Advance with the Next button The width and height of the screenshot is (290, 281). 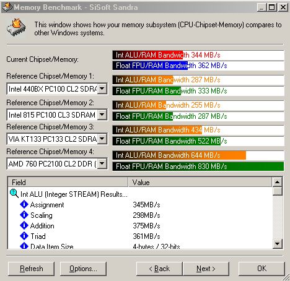pyautogui.click(x=206, y=269)
